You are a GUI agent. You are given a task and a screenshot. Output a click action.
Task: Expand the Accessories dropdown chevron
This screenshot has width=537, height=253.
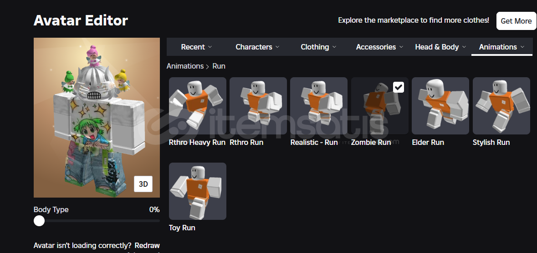pyautogui.click(x=401, y=47)
